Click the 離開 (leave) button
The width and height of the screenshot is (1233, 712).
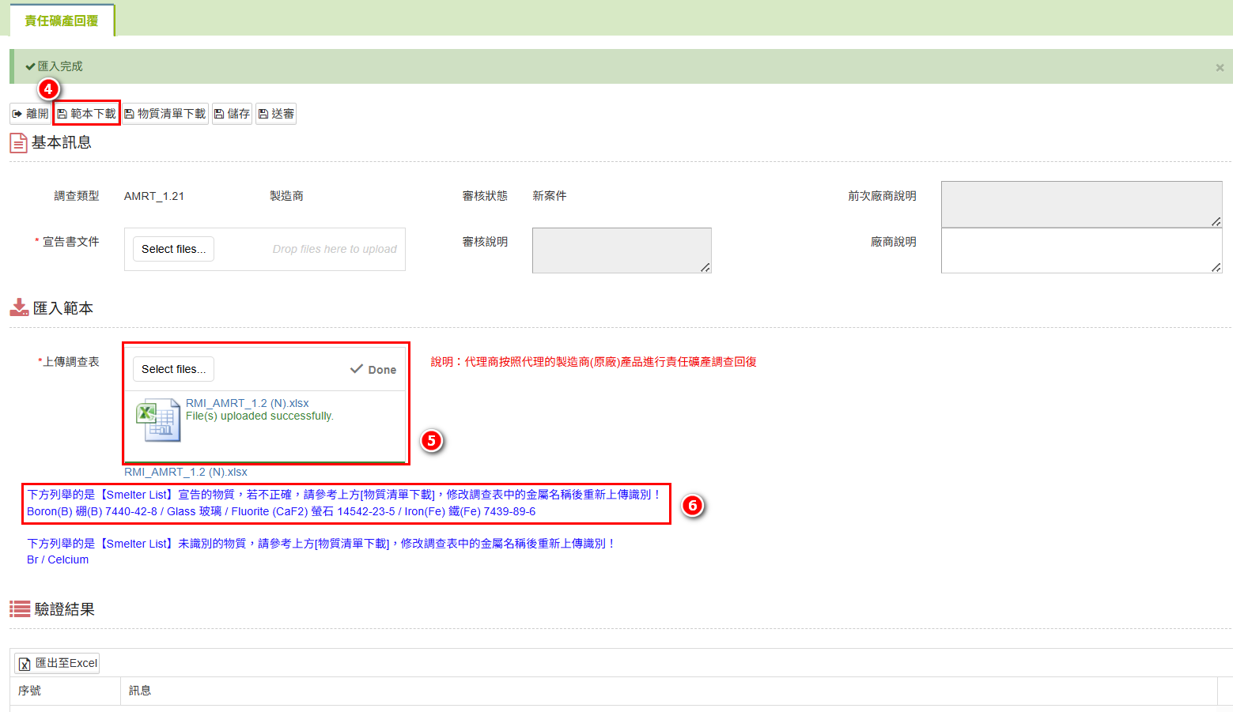pos(31,114)
